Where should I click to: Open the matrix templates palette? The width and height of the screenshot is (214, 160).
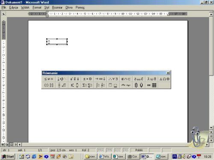[152, 85]
